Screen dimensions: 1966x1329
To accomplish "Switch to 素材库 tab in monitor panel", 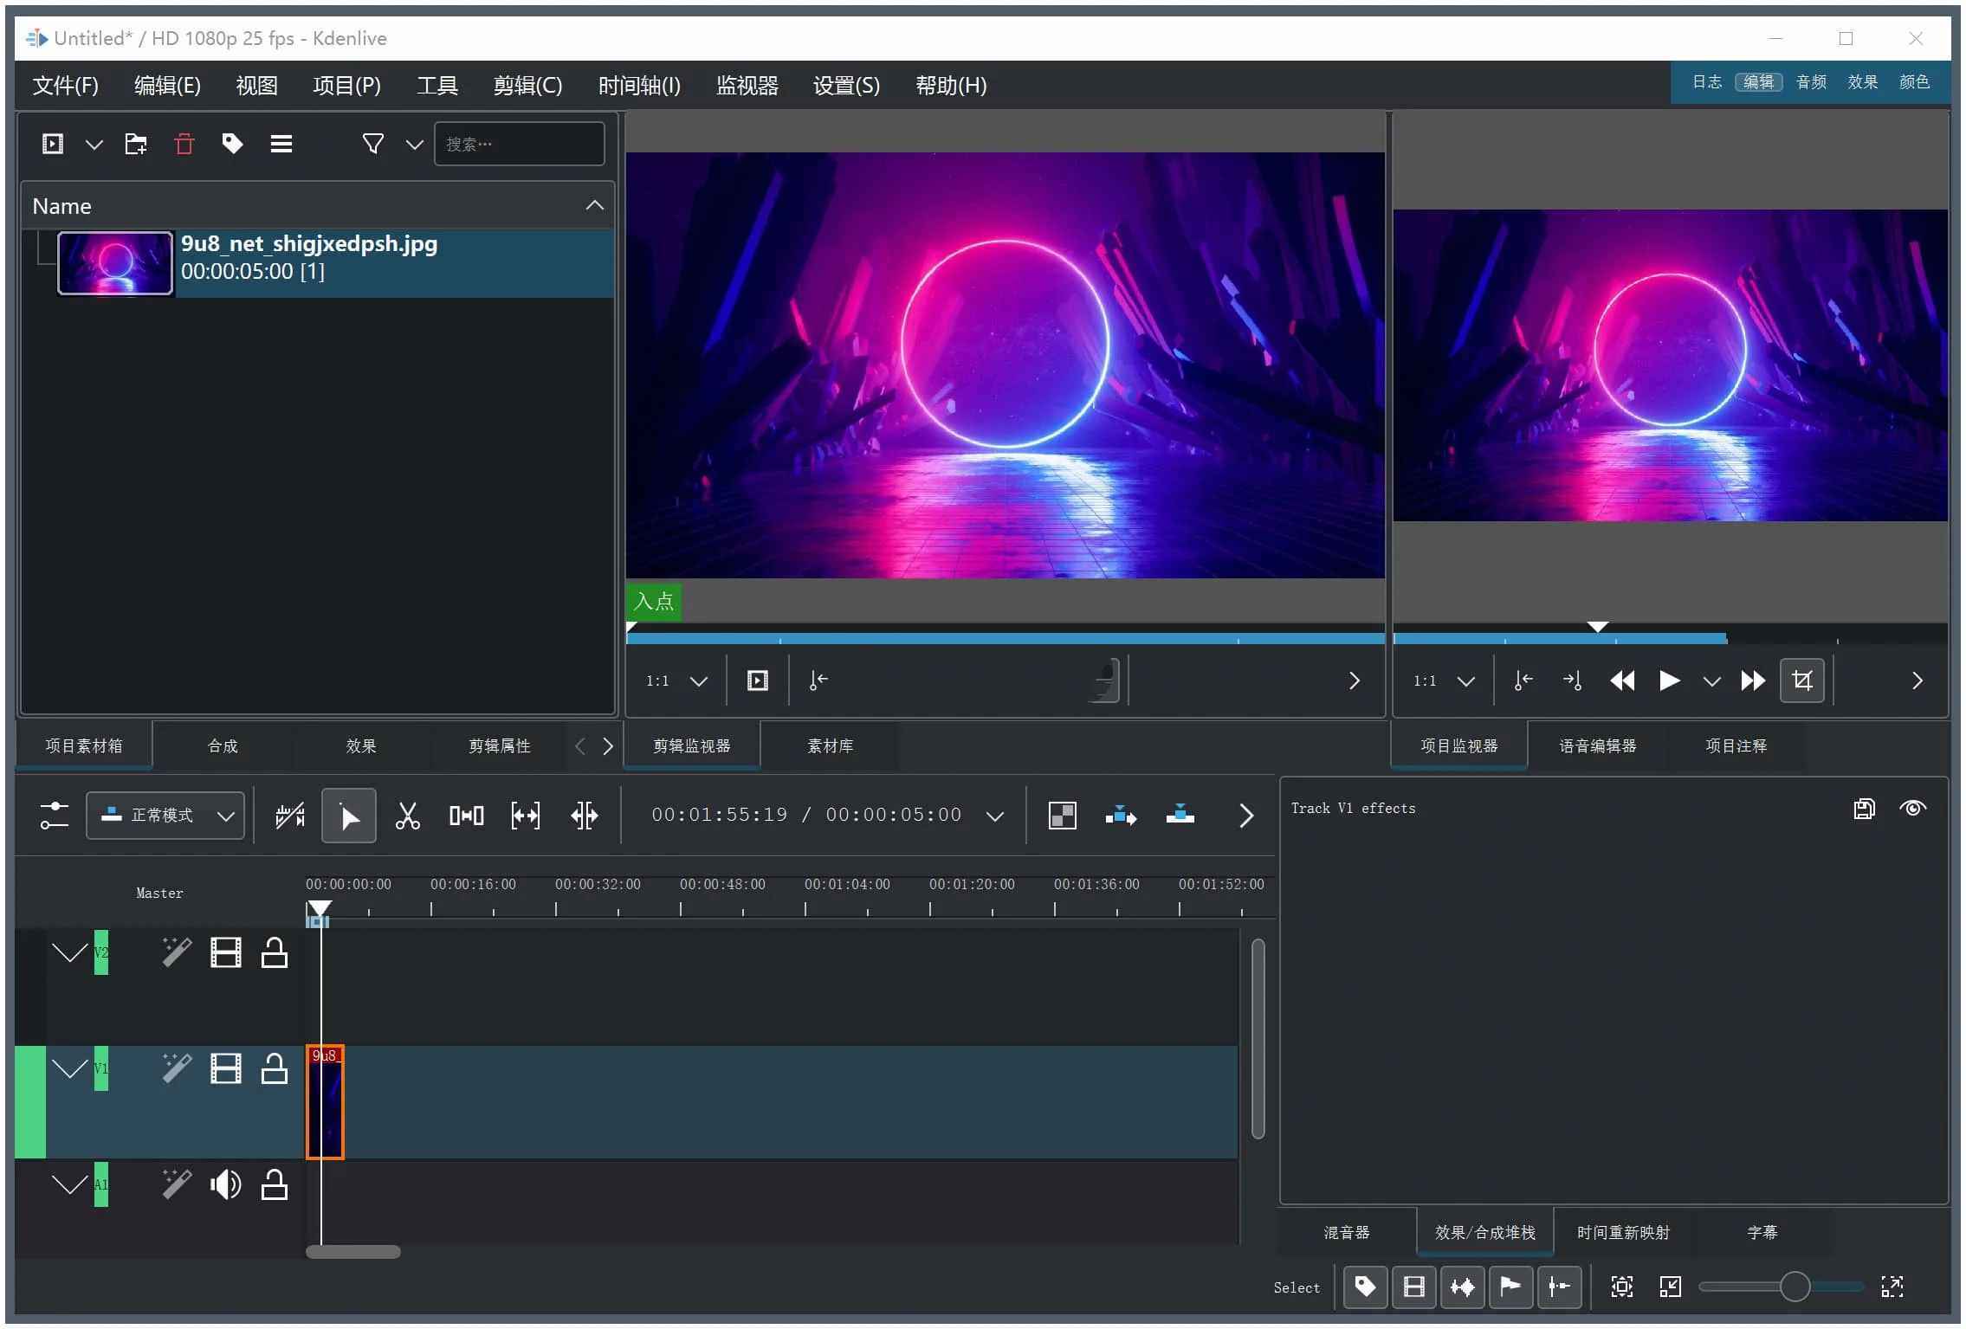I will pyautogui.click(x=834, y=745).
